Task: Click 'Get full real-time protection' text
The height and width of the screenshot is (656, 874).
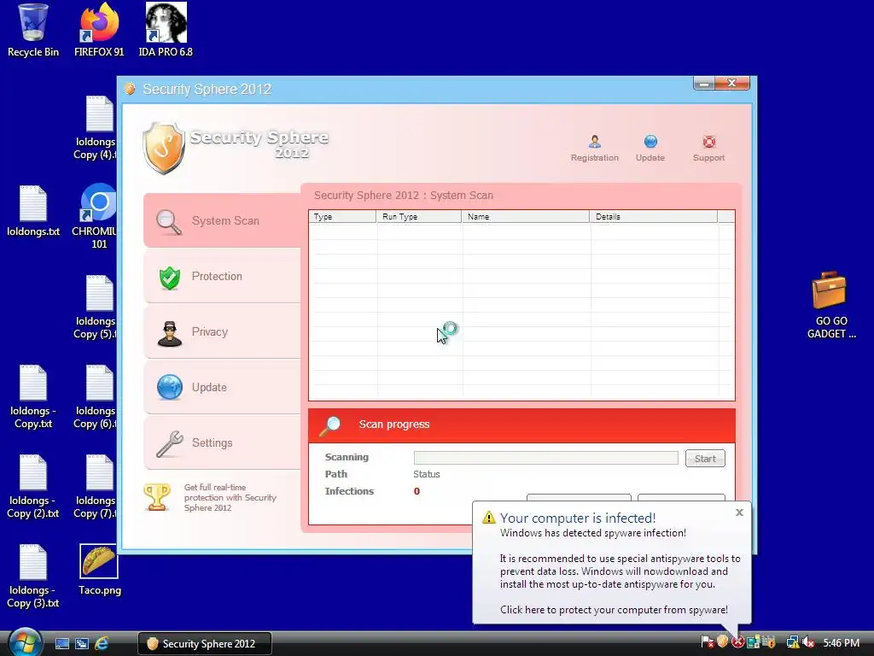Action: pos(230,497)
